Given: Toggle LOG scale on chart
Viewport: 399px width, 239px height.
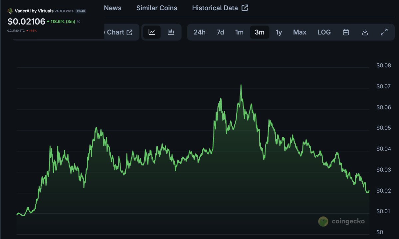Looking at the screenshot, I should tap(324, 32).
